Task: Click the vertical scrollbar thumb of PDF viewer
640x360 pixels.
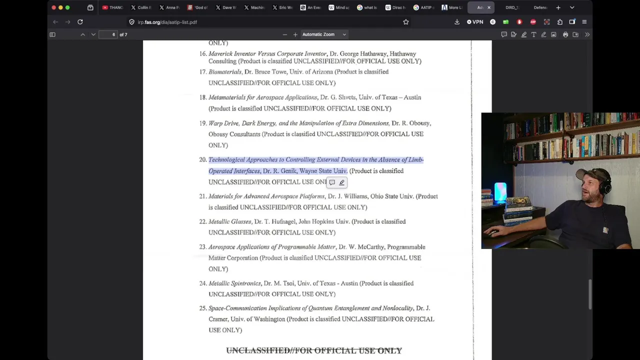Action: click(590, 294)
